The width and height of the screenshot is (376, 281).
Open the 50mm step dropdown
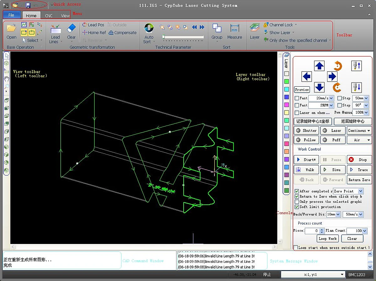click(x=366, y=98)
